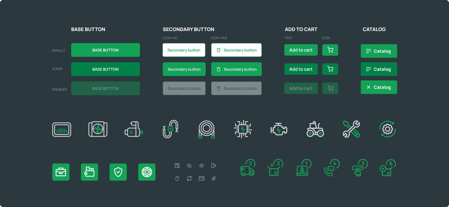449x207 pixels.
Task: Click the DISABLED row label
Action: pos(59,89)
